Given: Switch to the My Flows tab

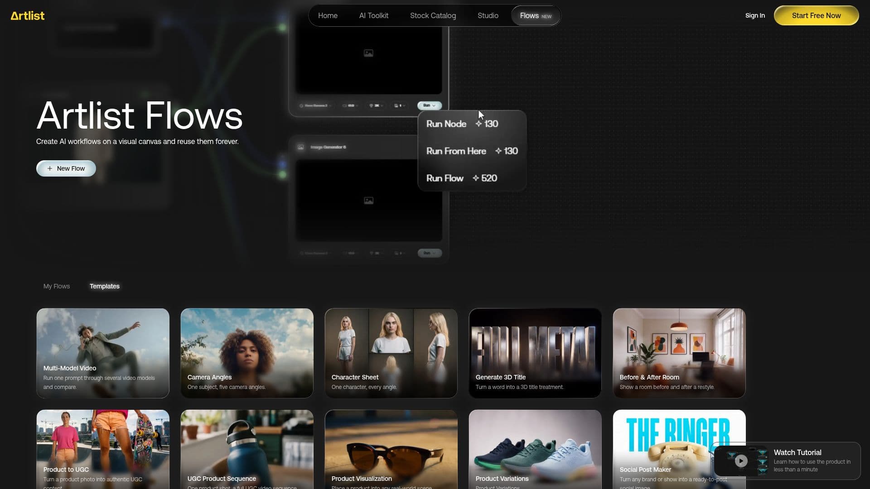Looking at the screenshot, I should click(x=57, y=286).
